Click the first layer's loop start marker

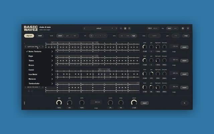point(52,43)
